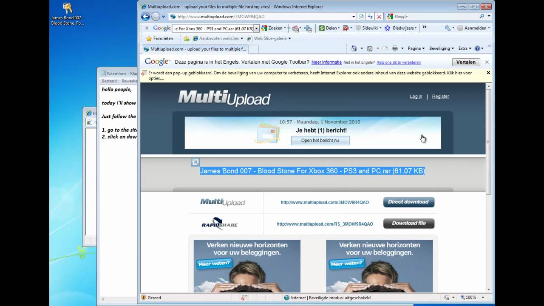Stop loading with the red X icon
Image resolution: width=544 pixels, height=306 pixels.
pos(379,17)
